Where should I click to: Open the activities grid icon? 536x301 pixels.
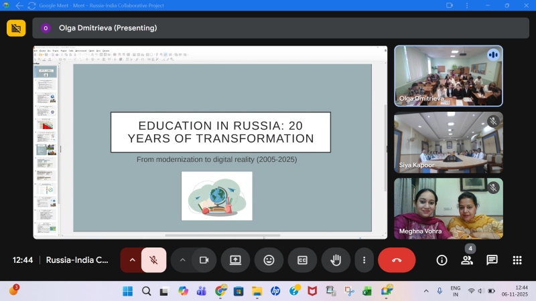[x=517, y=260]
